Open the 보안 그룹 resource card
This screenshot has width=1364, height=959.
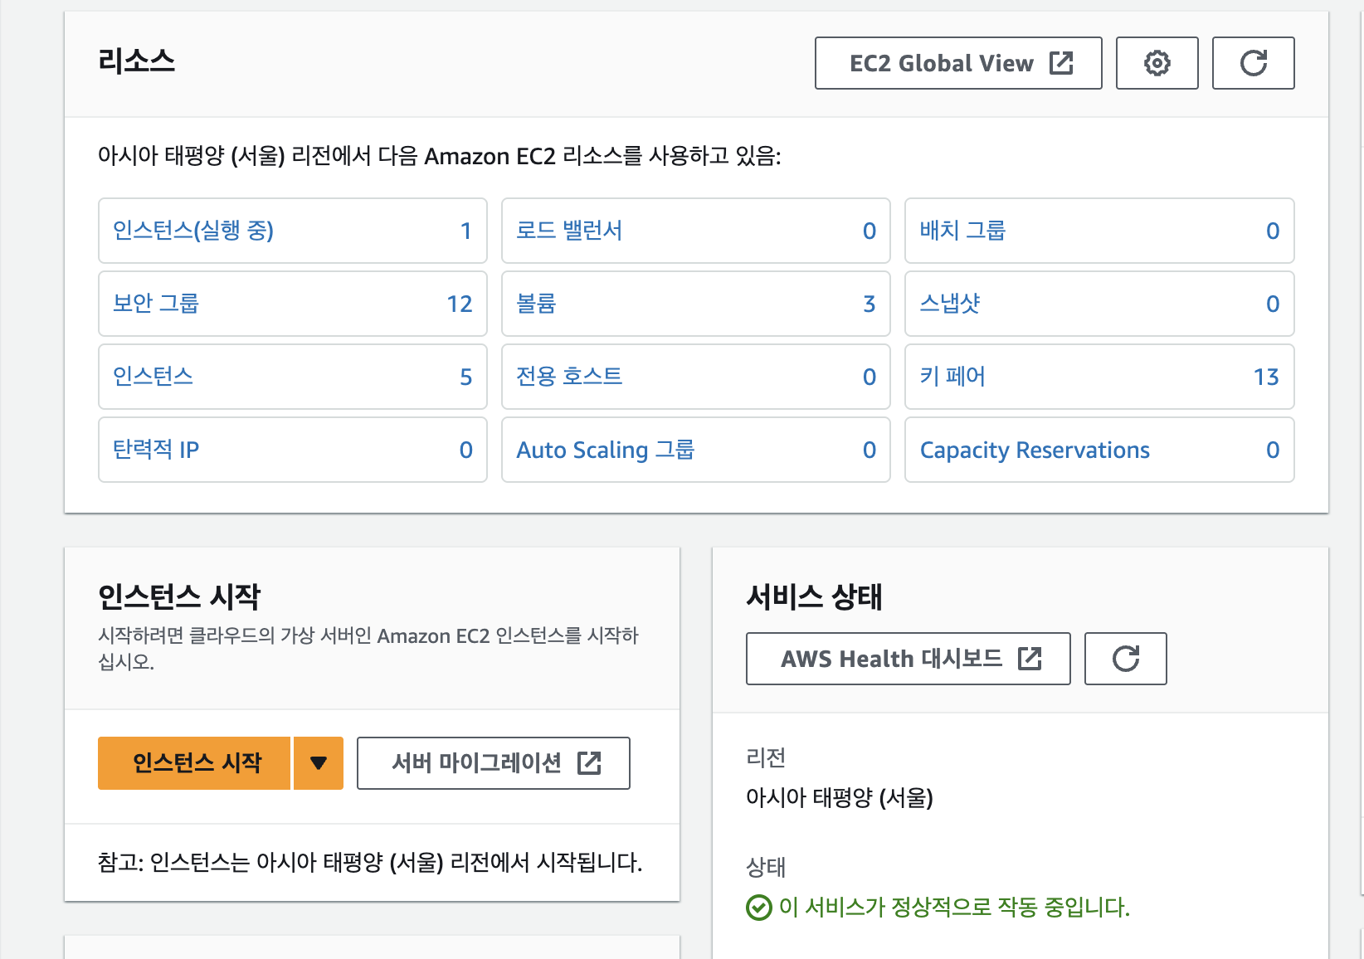coord(293,304)
